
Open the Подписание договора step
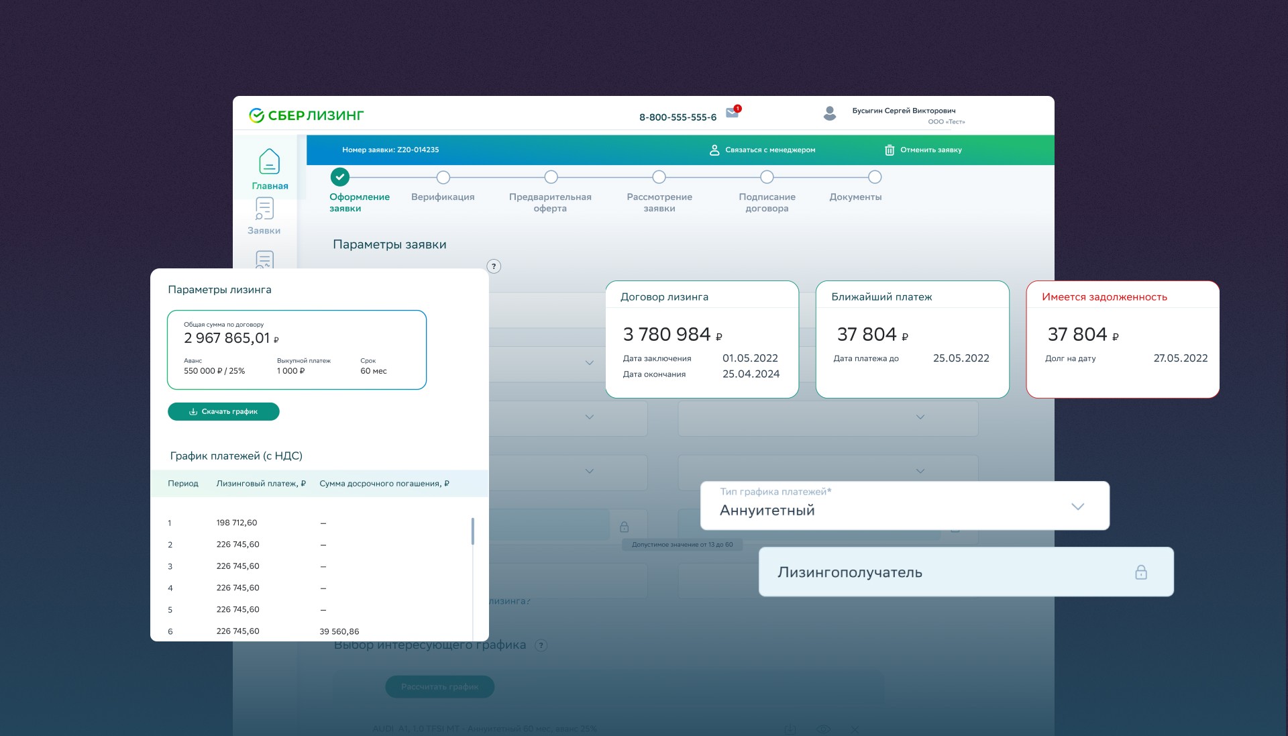click(767, 177)
